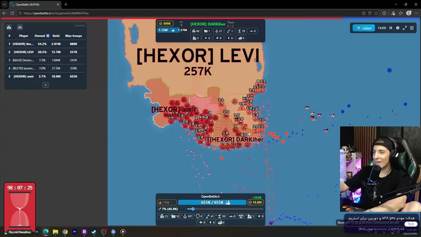Screen dimensions: 421x237
Task: Sort leaderboard by Owned column
Action: 41,36
